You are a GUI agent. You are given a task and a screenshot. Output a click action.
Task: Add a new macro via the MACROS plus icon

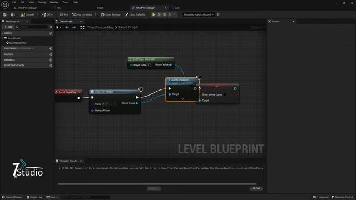click(x=51, y=54)
